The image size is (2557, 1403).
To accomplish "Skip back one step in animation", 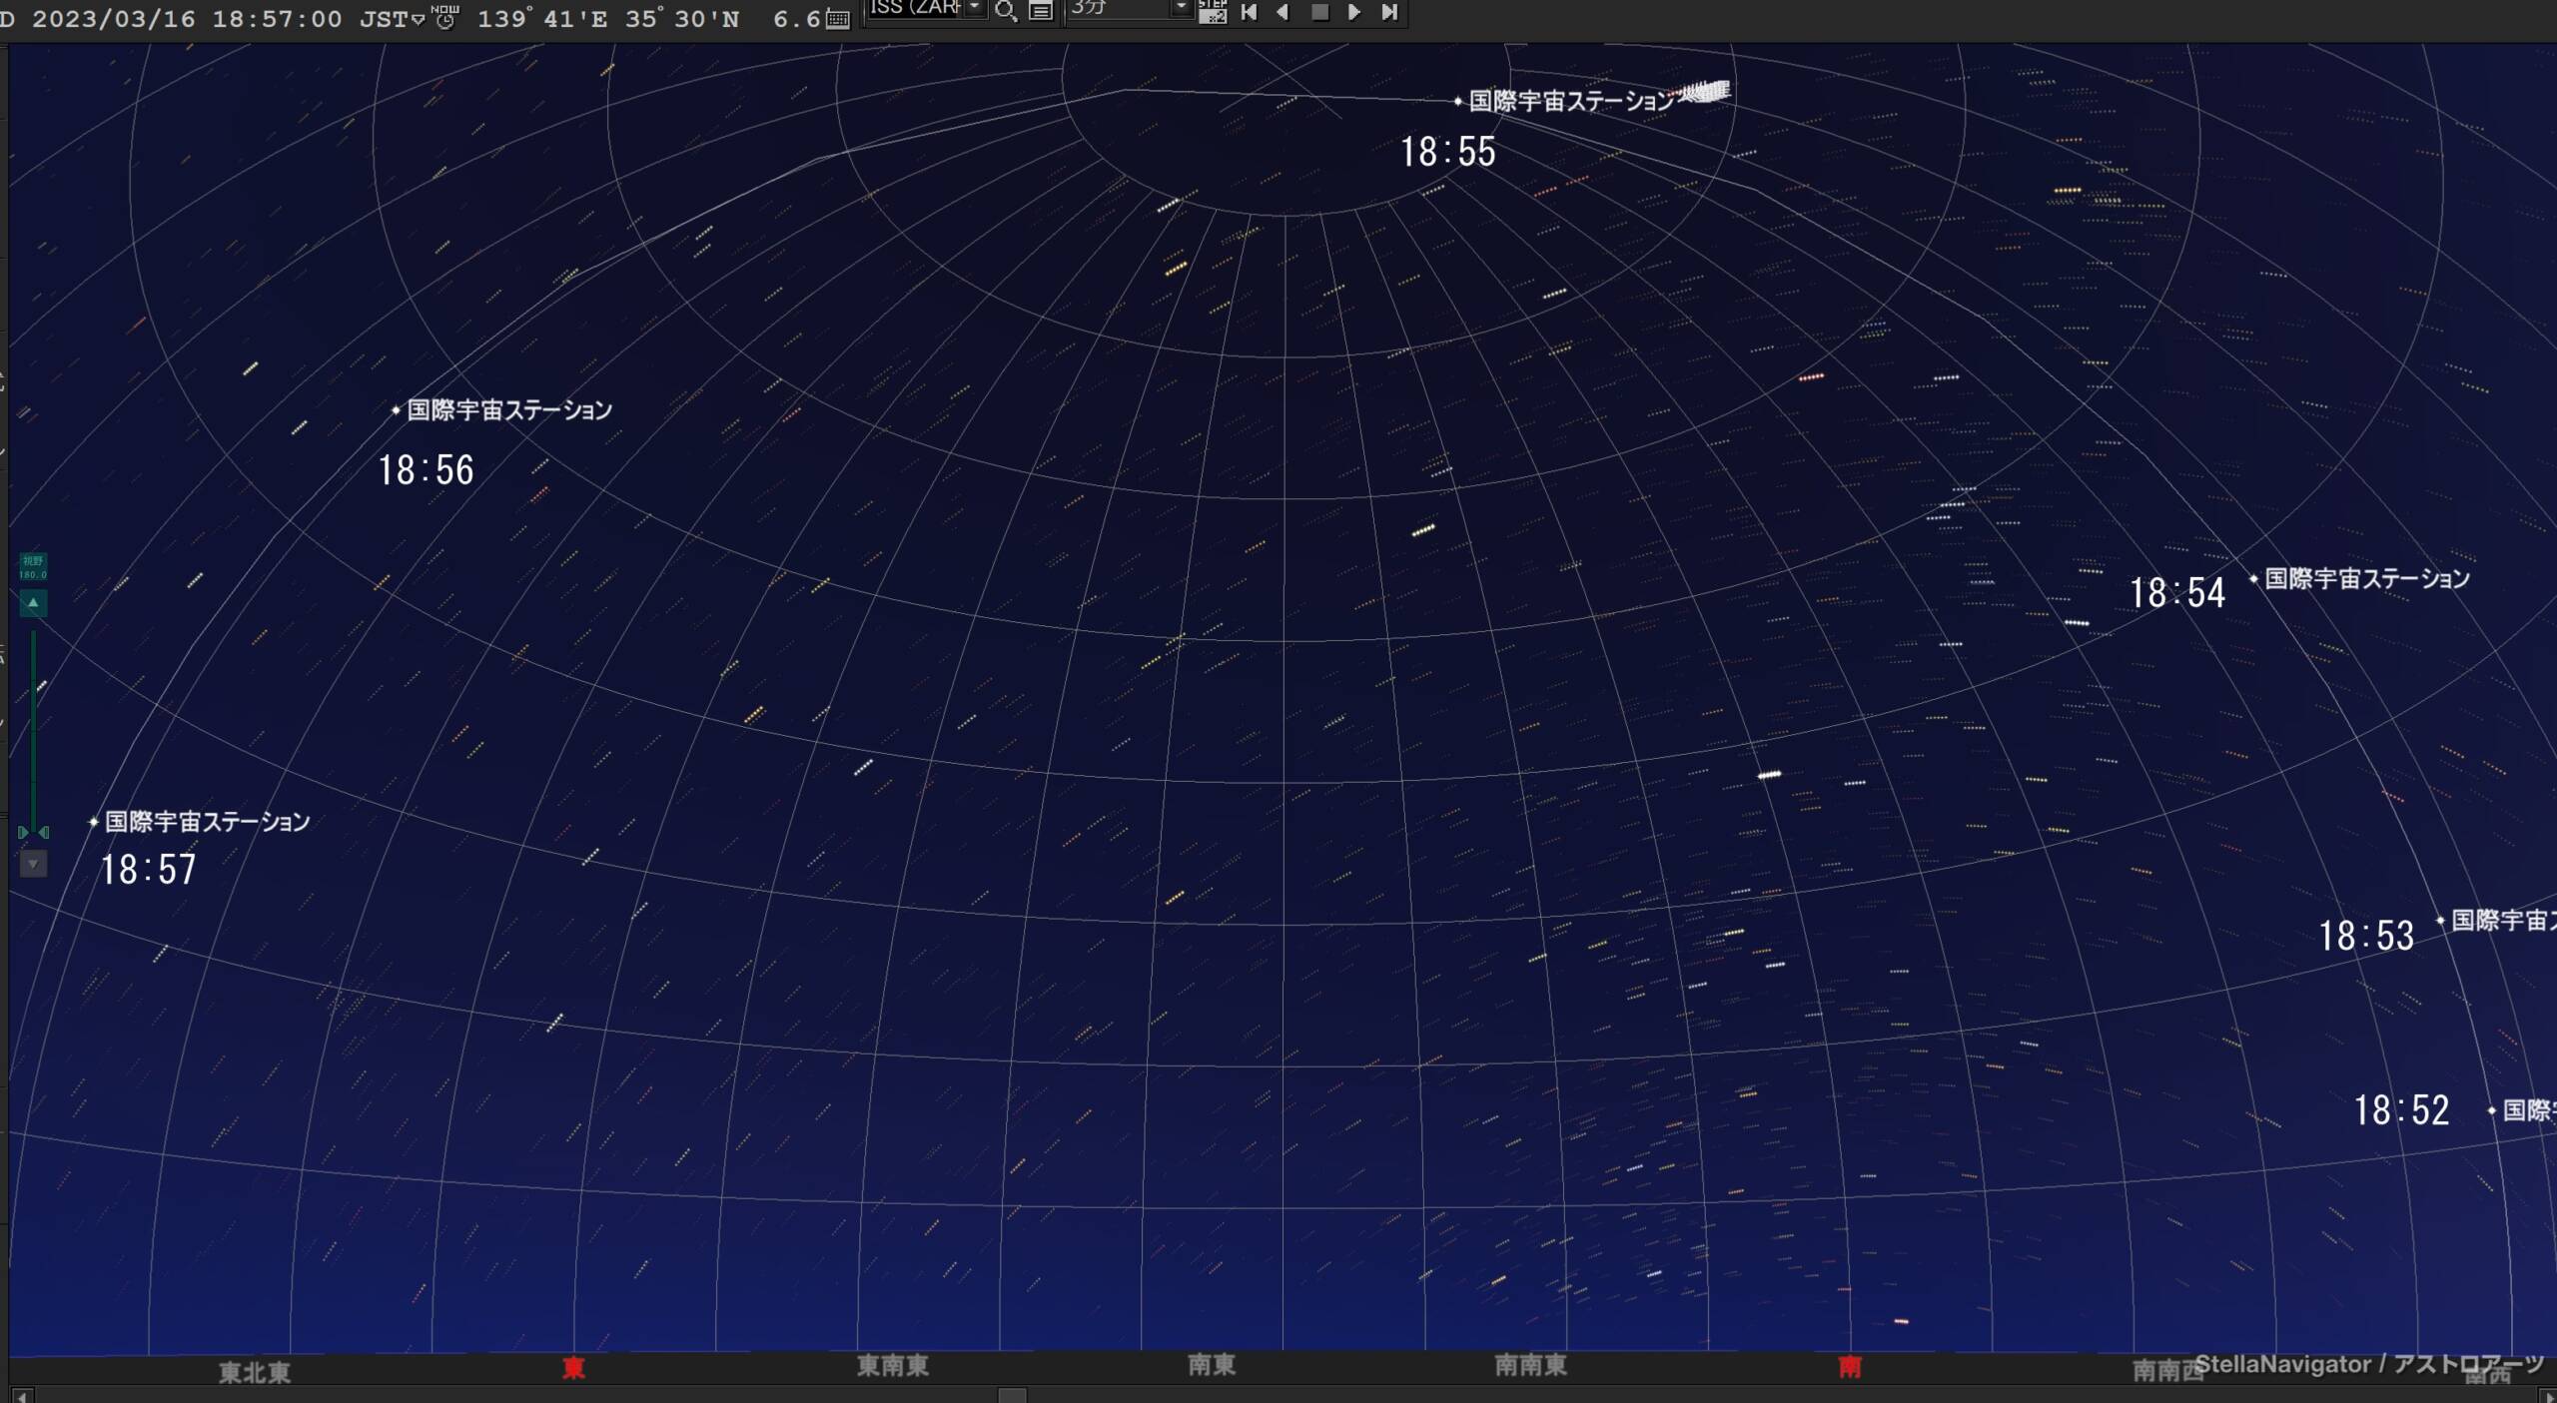I will (x=1249, y=12).
